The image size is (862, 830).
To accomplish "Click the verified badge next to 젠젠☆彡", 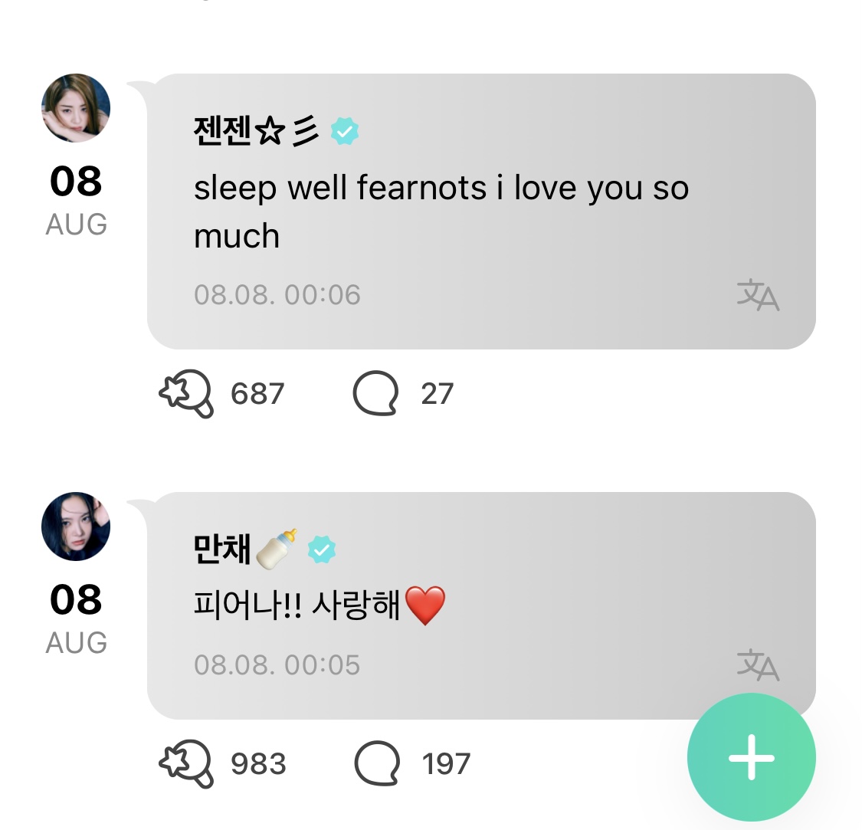I will tap(343, 130).
